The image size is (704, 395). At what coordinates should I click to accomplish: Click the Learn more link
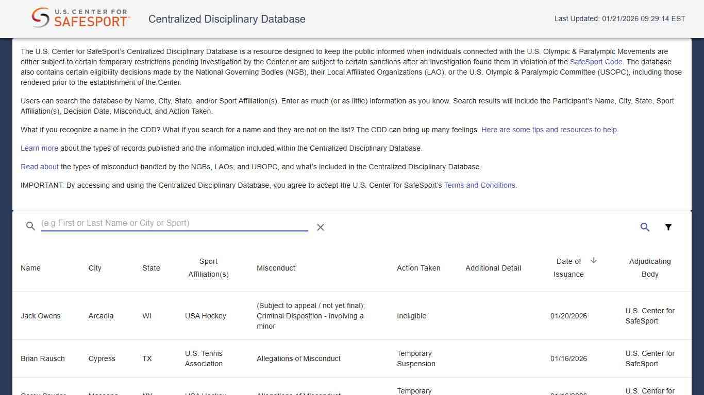[39, 148]
